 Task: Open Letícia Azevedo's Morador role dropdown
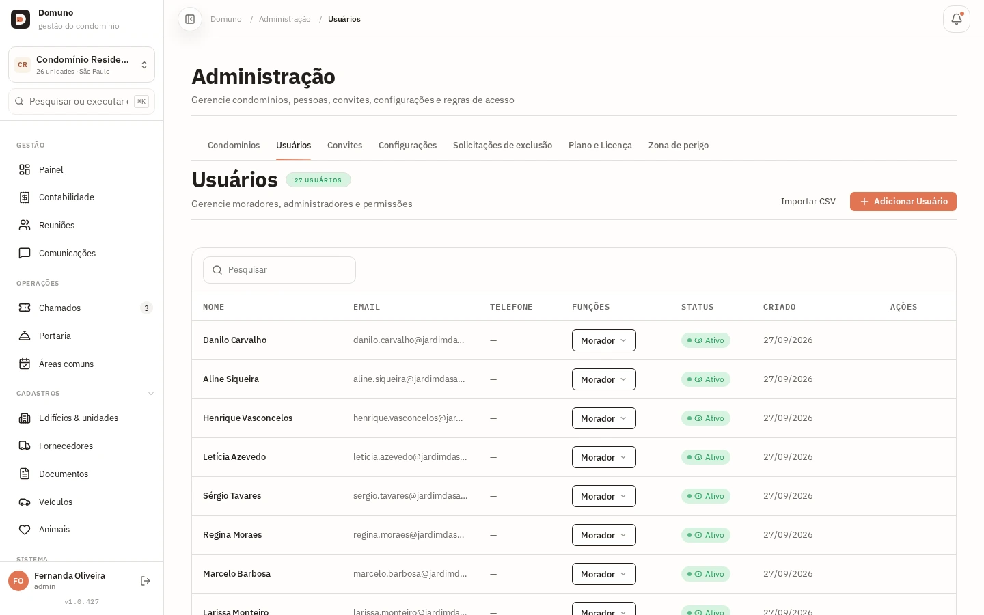pyautogui.click(x=604, y=457)
